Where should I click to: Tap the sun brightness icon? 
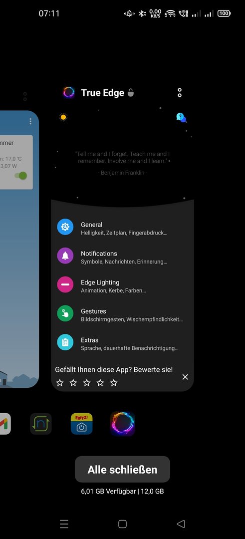coord(63,117)
